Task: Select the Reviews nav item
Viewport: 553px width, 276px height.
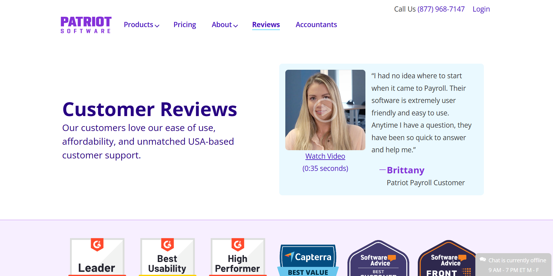Action: click(x=266, y=25)
